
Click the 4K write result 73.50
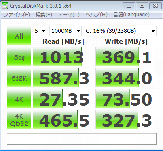tap(126, 99)
